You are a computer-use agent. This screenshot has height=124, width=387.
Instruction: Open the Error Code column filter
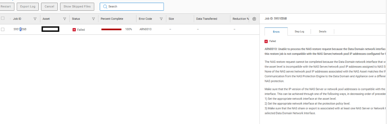pos(161,19)
